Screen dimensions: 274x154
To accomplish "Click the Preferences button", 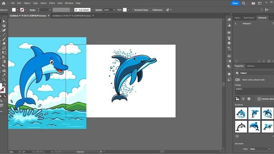I will [157, 10].
